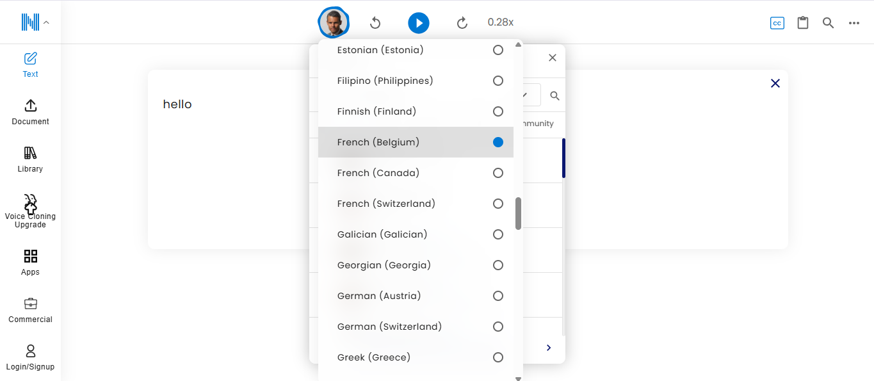Open the Login/Signup menu item
The height and width of the screenshot is (381, 874).
click(29, 357)
